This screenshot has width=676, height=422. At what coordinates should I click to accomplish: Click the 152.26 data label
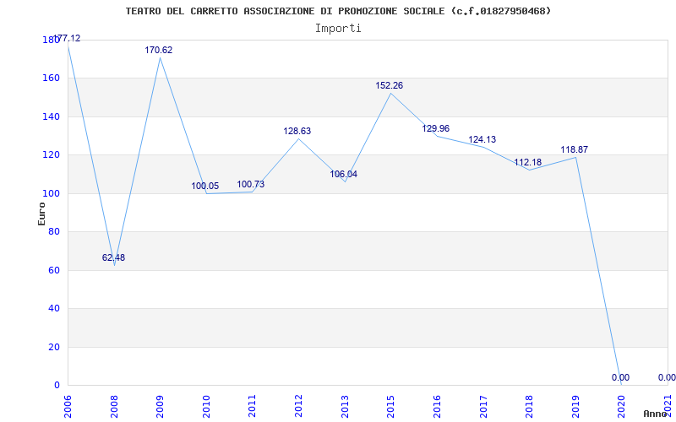click(390, 85)
